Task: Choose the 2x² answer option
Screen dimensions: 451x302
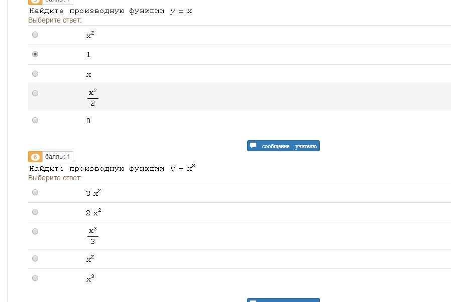Action: click(x=35, y=212)
